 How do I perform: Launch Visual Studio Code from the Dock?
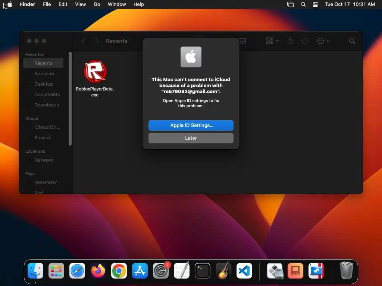244,271
